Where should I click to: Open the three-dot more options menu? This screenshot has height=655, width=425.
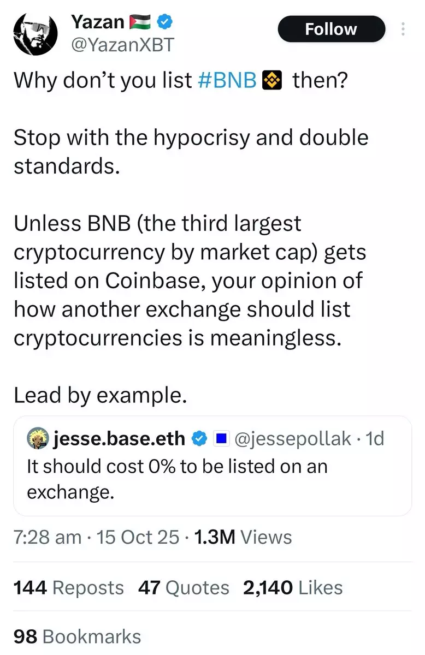click(403, 29)
